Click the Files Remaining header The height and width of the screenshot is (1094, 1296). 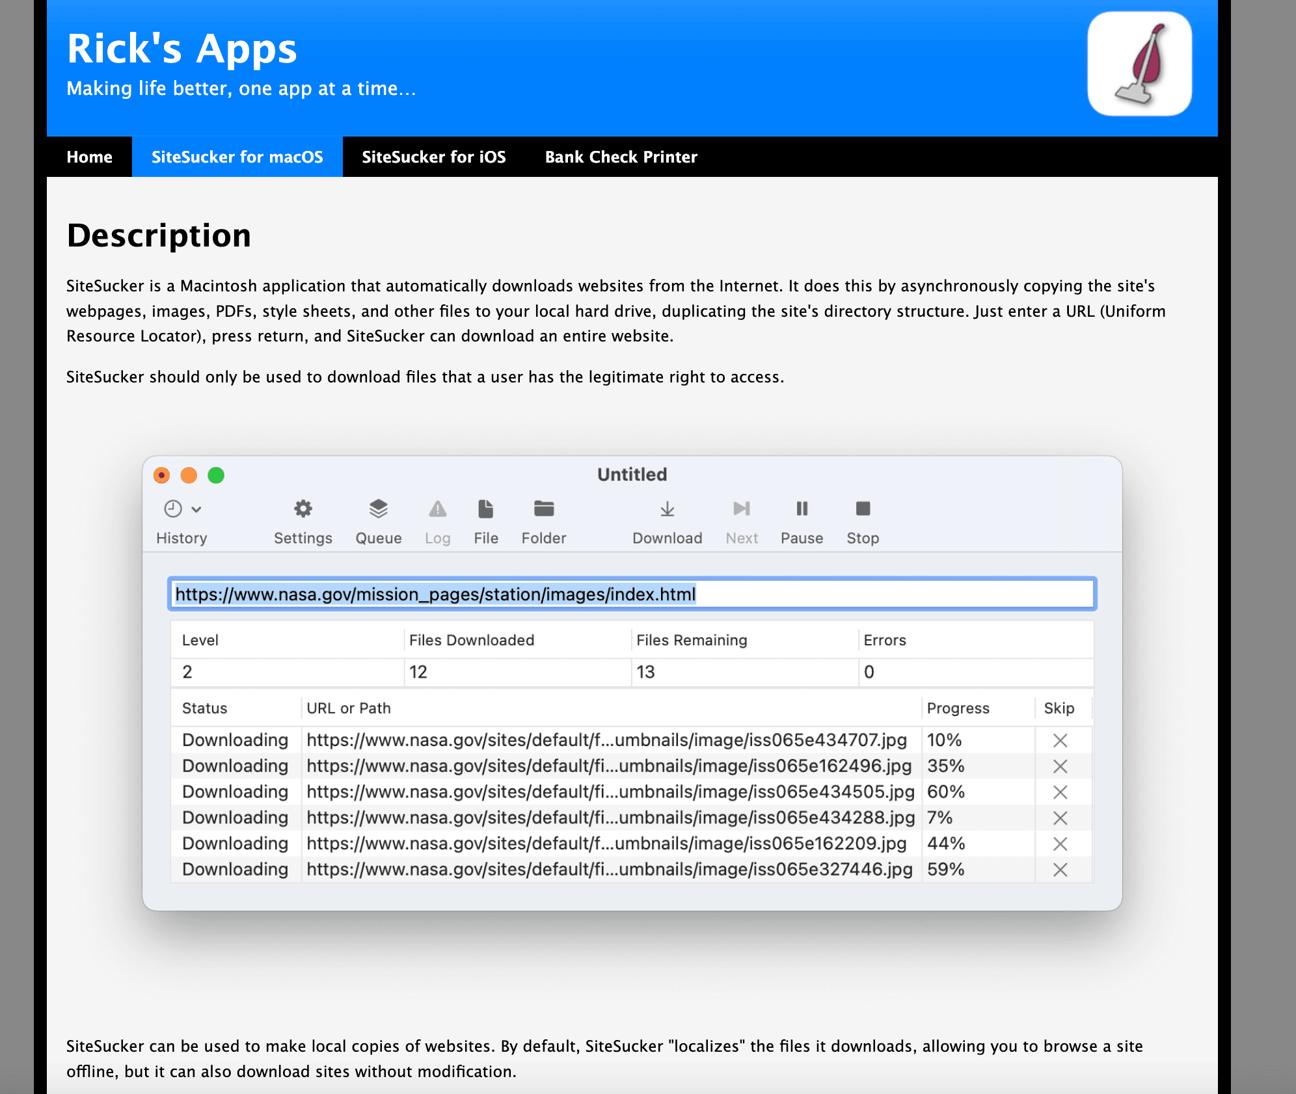[x=692, y=640]
